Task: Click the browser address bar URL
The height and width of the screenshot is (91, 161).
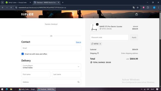Action: pyautogui.click(x=42, y=8)
